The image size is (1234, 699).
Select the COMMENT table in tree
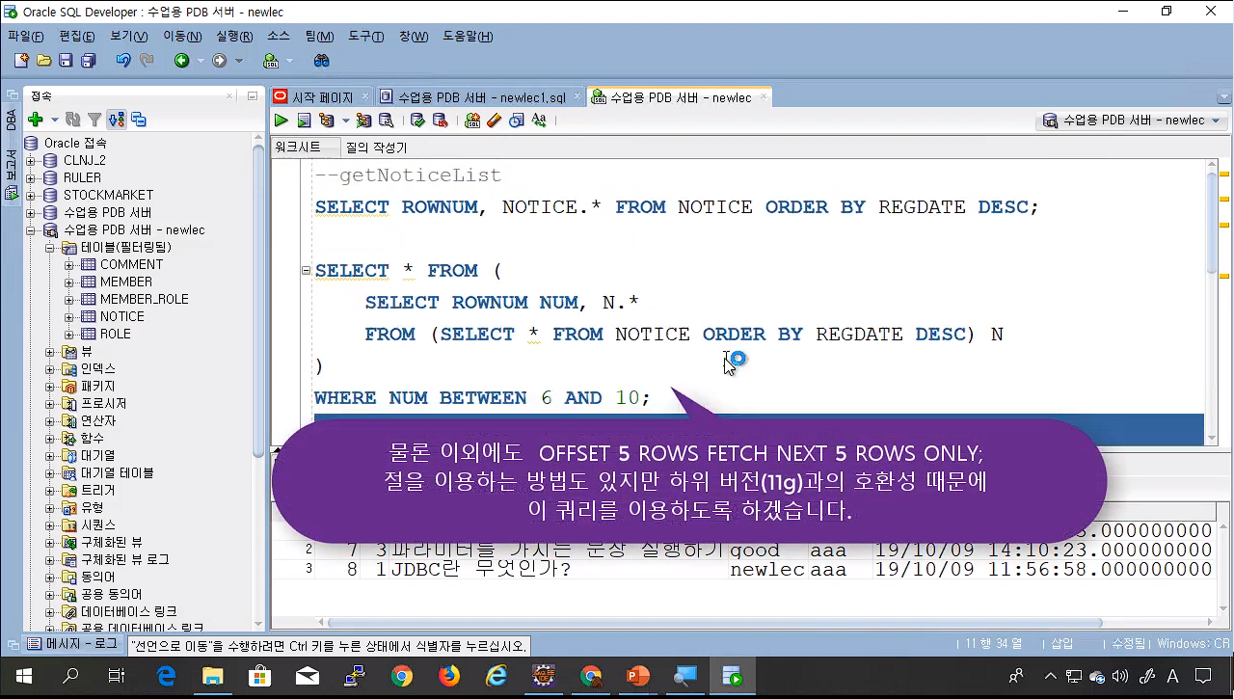(131, 264)
